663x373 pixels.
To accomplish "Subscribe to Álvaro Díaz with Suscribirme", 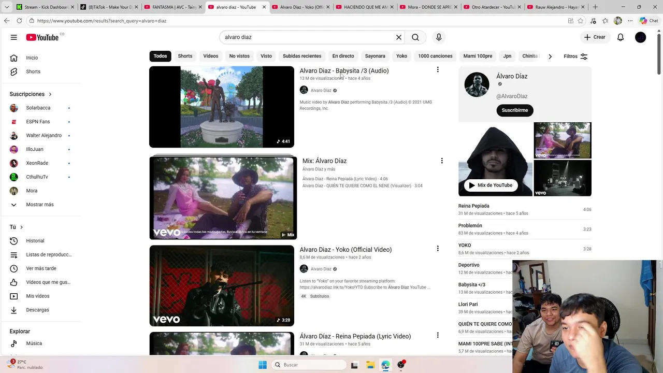I will 515,110.
